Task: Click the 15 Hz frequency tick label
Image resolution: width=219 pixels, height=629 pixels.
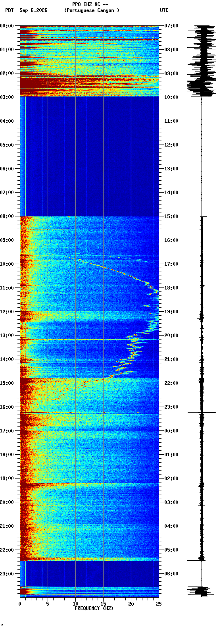Action: click(103, 604)
